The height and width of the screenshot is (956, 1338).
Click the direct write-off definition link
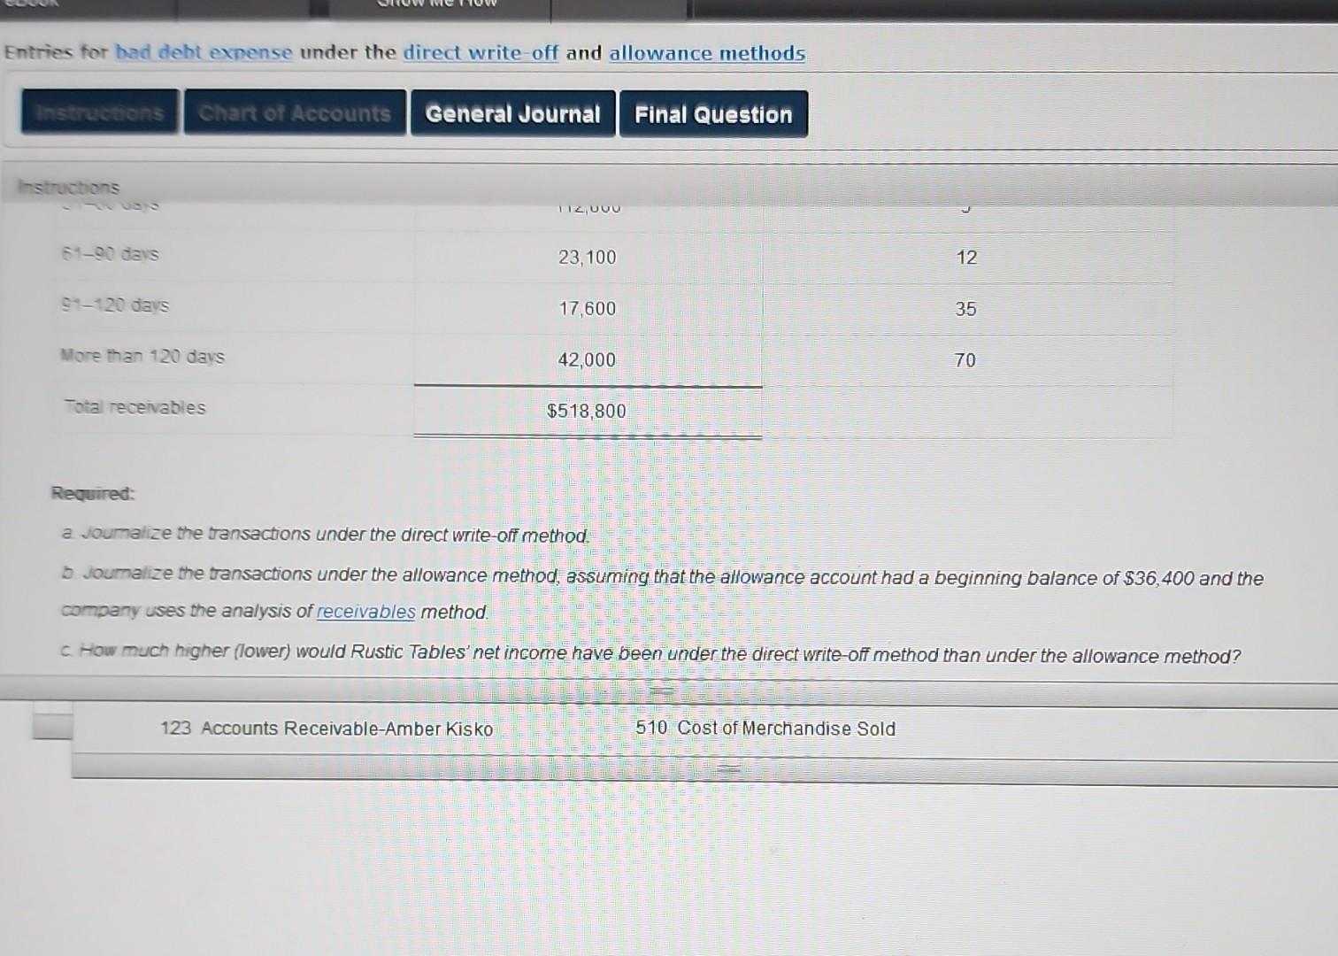pos(479,53)
